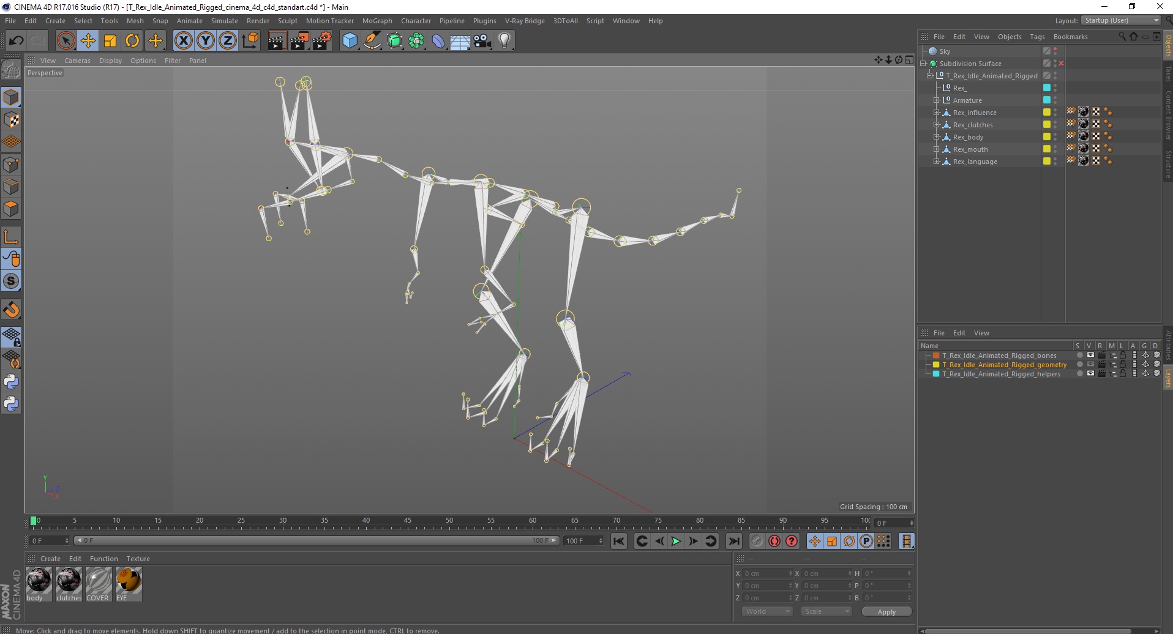
Task: Open the viewport Cameras menu
Action: click(77, 61)
